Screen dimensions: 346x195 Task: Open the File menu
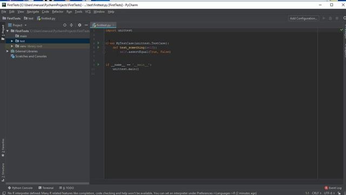4,12
